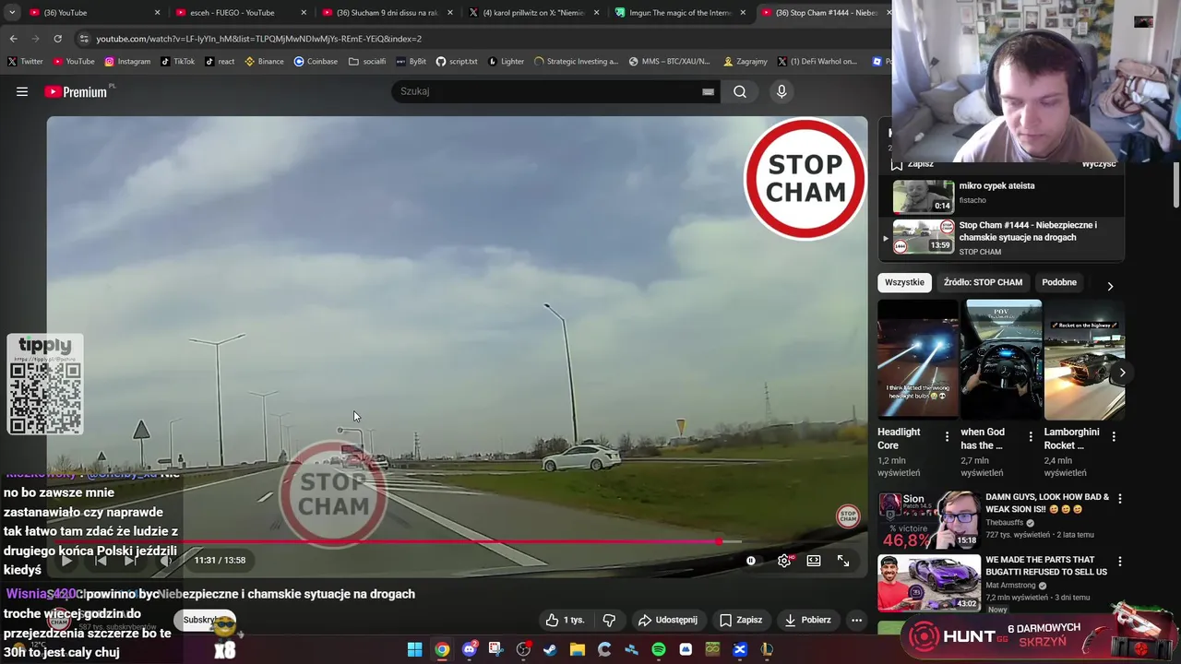The width and height of the screenshot is (1181, 664).
Task: Select mikro cypek ateista playlist video
Action: (x=1003, y=196)
